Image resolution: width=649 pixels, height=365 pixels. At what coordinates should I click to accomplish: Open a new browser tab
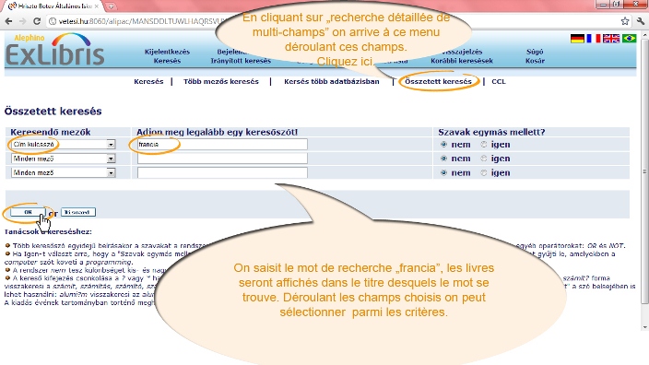tap(111, 6)
